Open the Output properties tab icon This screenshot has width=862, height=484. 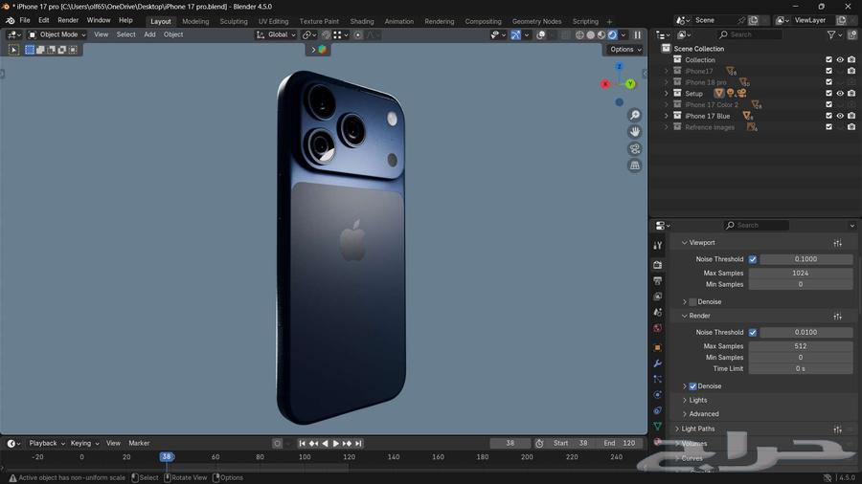coord(657,281)
